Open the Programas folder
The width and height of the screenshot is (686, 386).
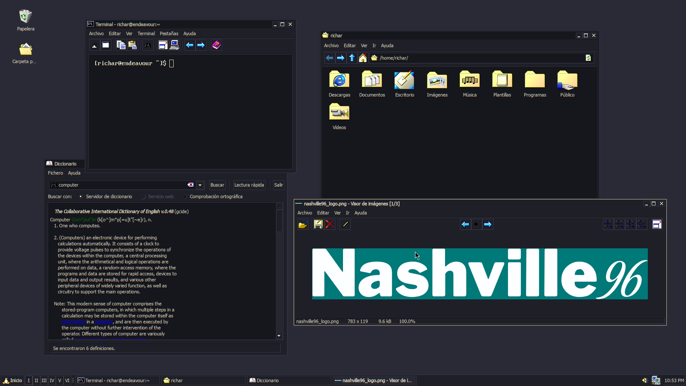[535, 84]
